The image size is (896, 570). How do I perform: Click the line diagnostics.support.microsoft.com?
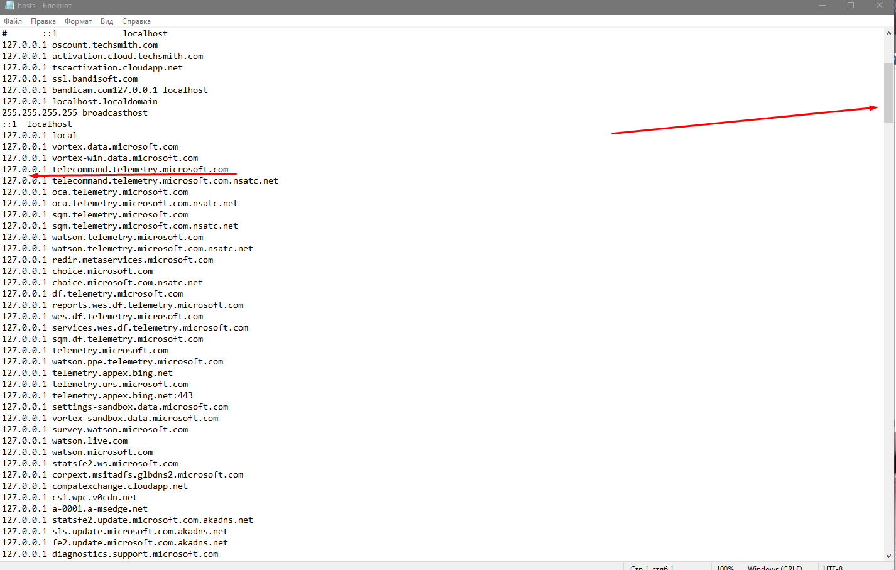pyautogui.click(x=110, y=554)
